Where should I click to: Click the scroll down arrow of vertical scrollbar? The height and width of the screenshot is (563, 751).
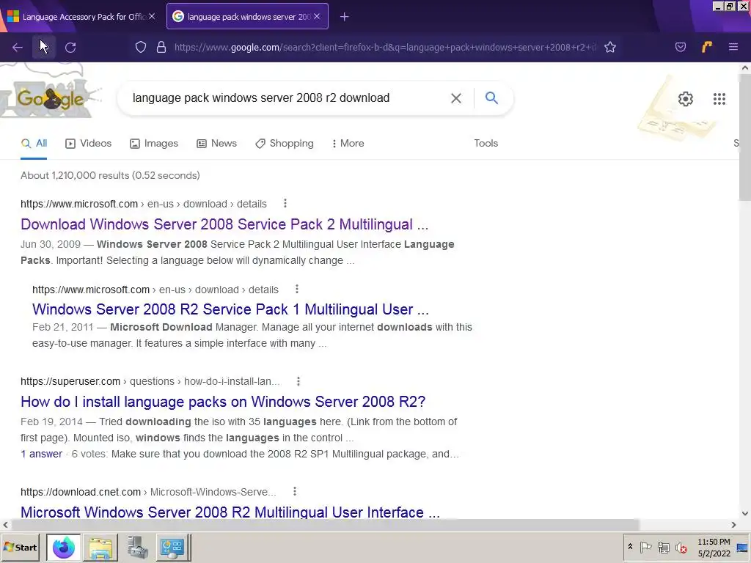click(x=745, y=513)
